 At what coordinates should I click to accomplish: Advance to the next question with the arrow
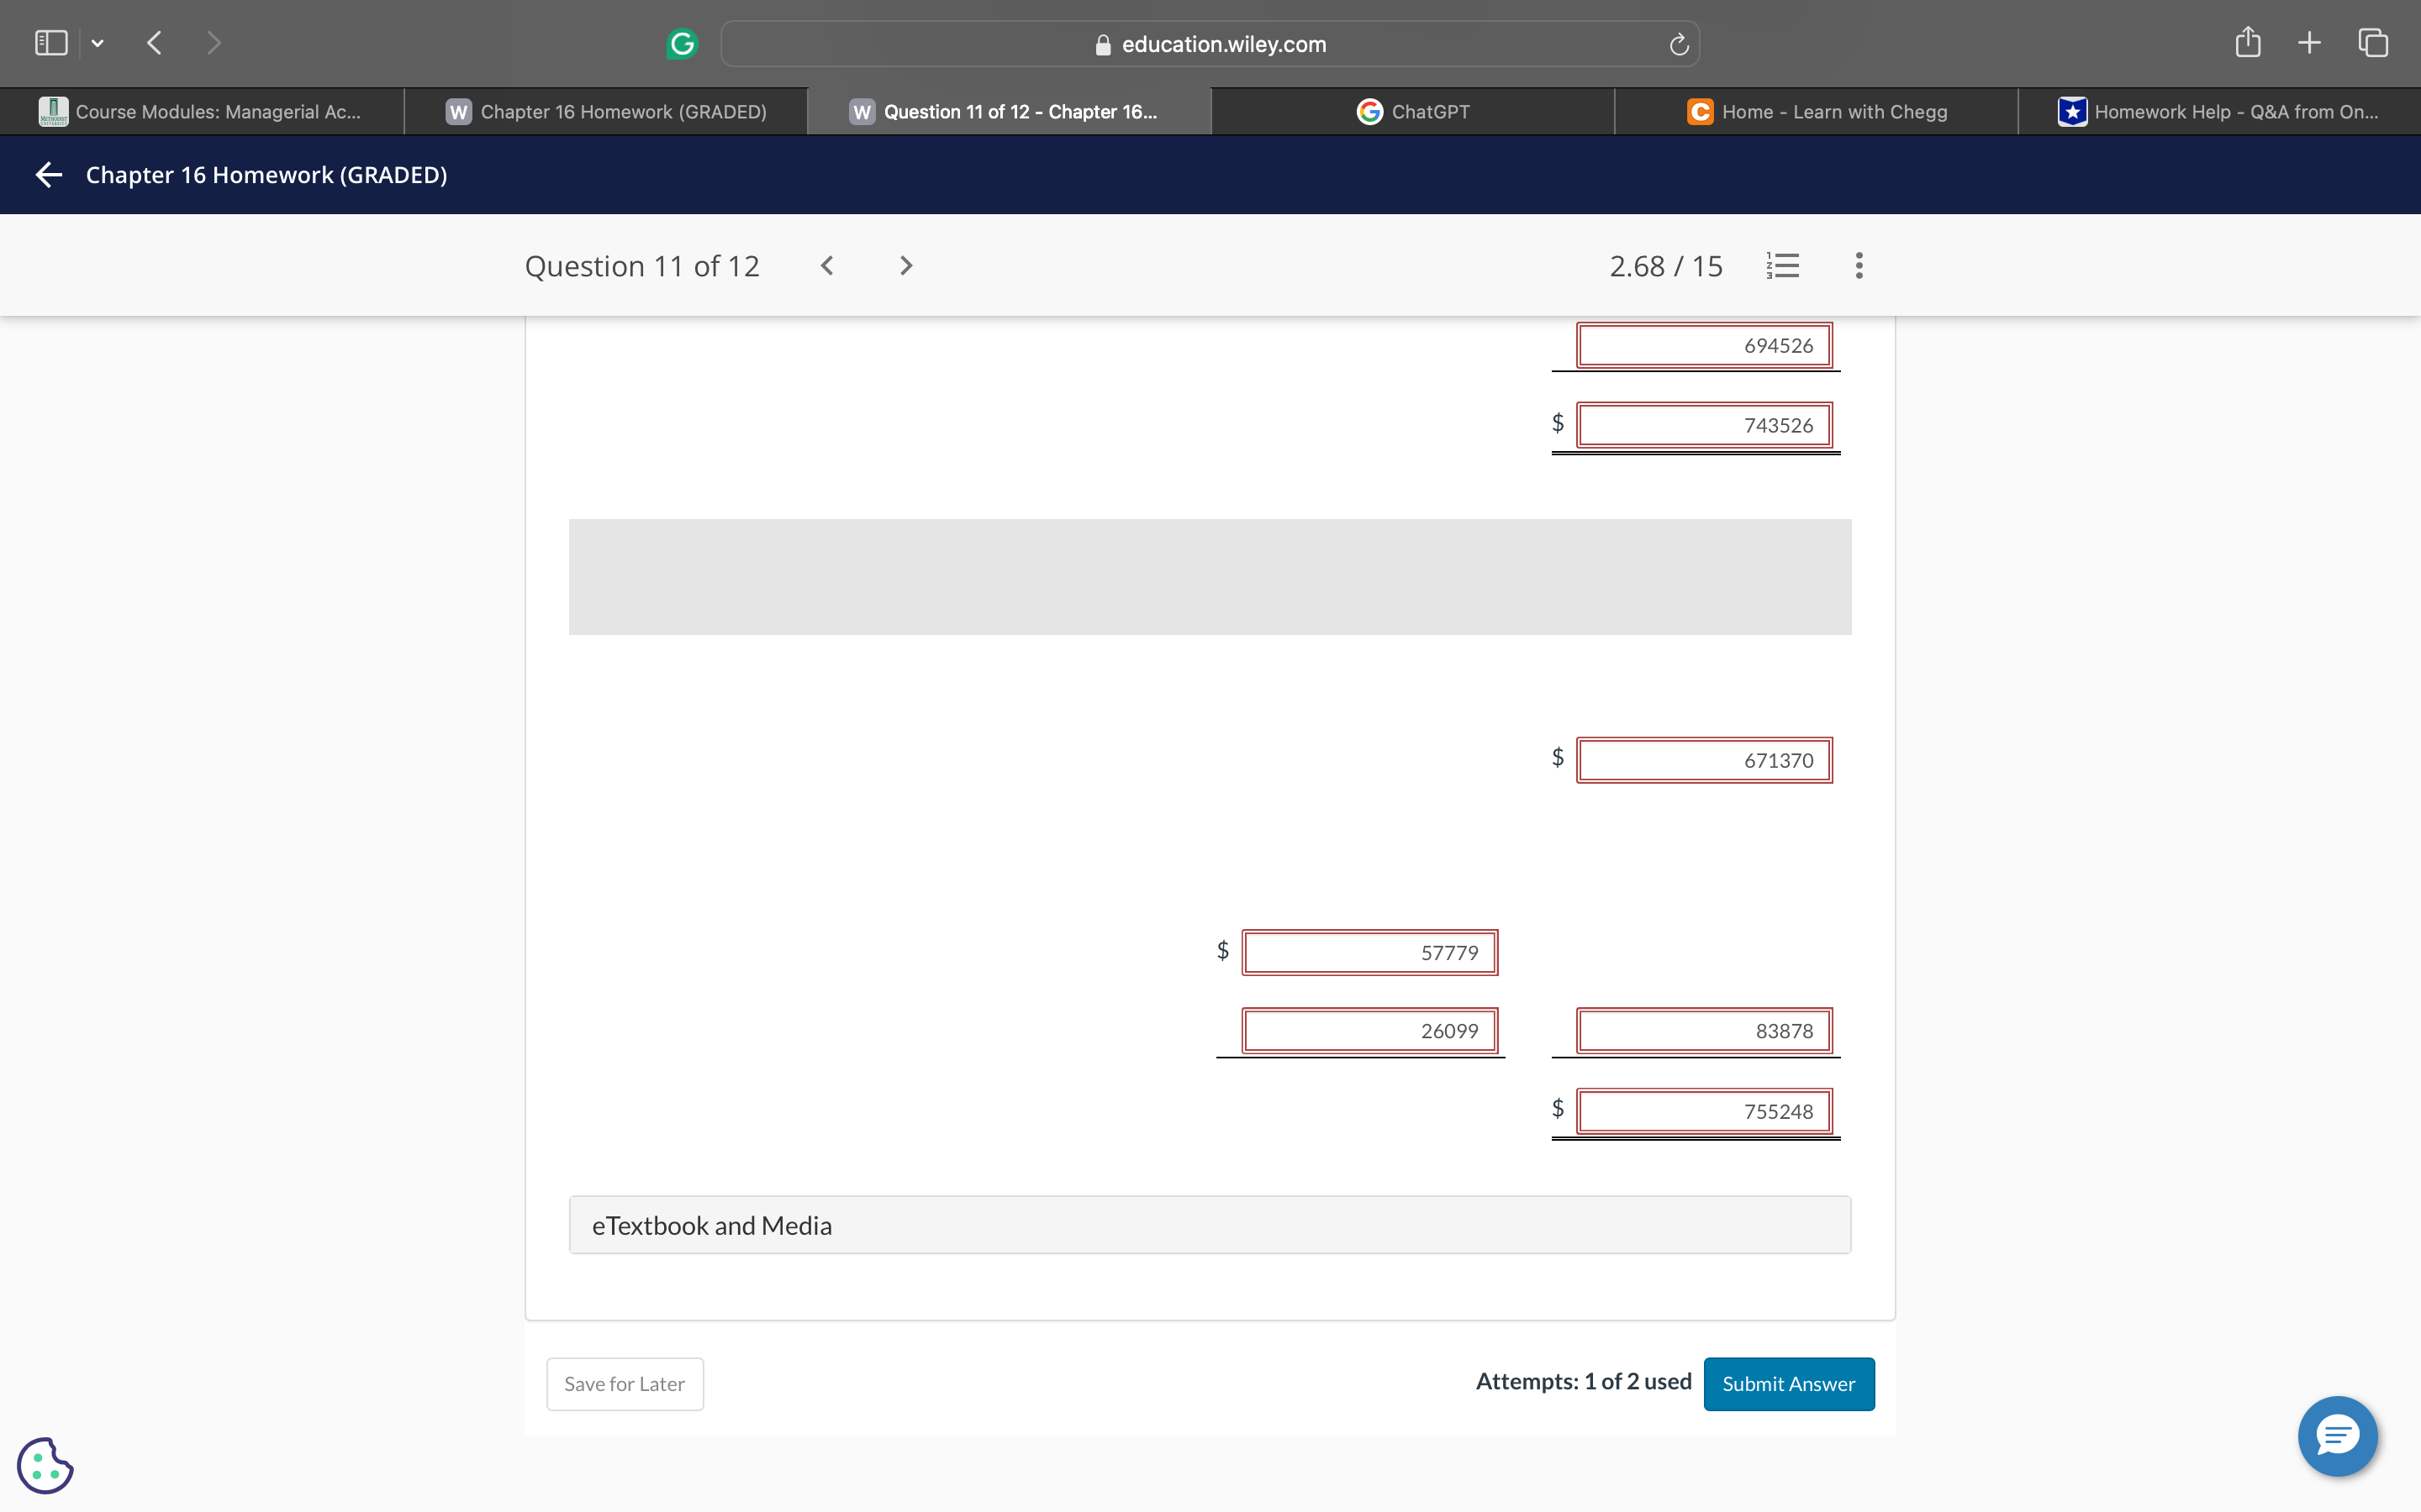click(x=905, y=265)
